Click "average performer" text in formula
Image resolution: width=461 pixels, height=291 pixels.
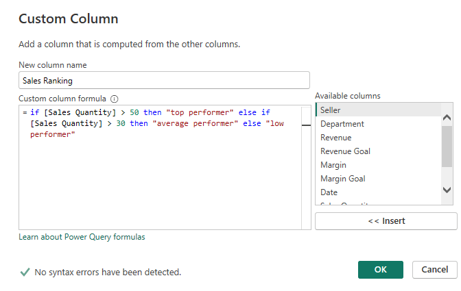(x=196, y=123)
